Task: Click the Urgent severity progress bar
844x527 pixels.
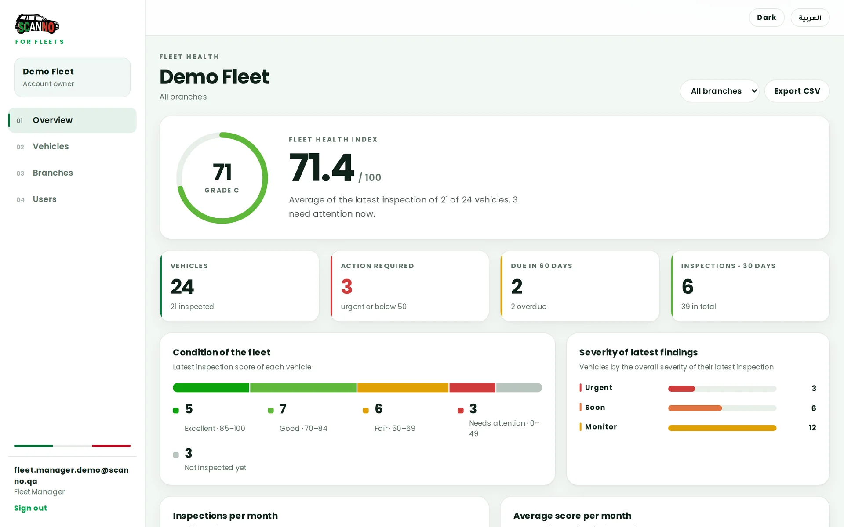Action: (722, 389)
